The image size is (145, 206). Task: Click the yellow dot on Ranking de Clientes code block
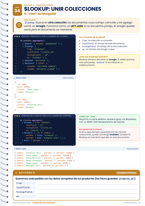coord(17,116)
